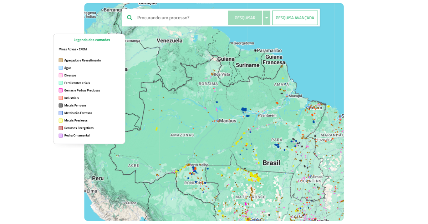
Task: Click the Metais Preciosos yellow swatch
Action: (x=61, y=120)
